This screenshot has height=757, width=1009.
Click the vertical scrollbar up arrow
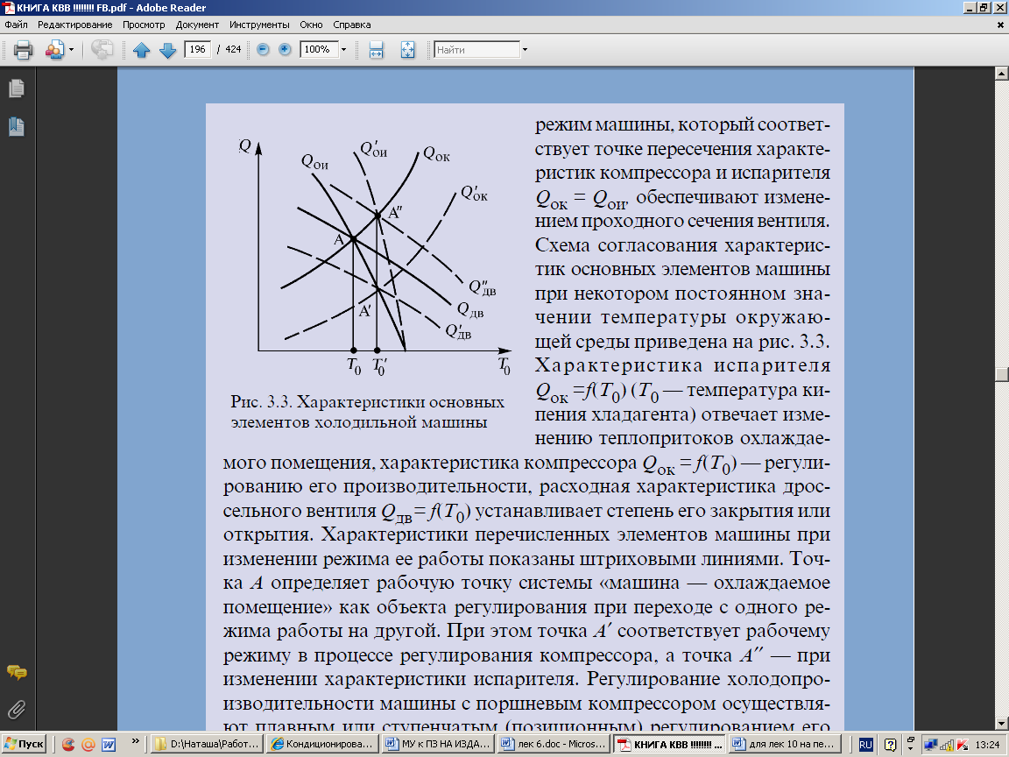tap(1001, 74)
